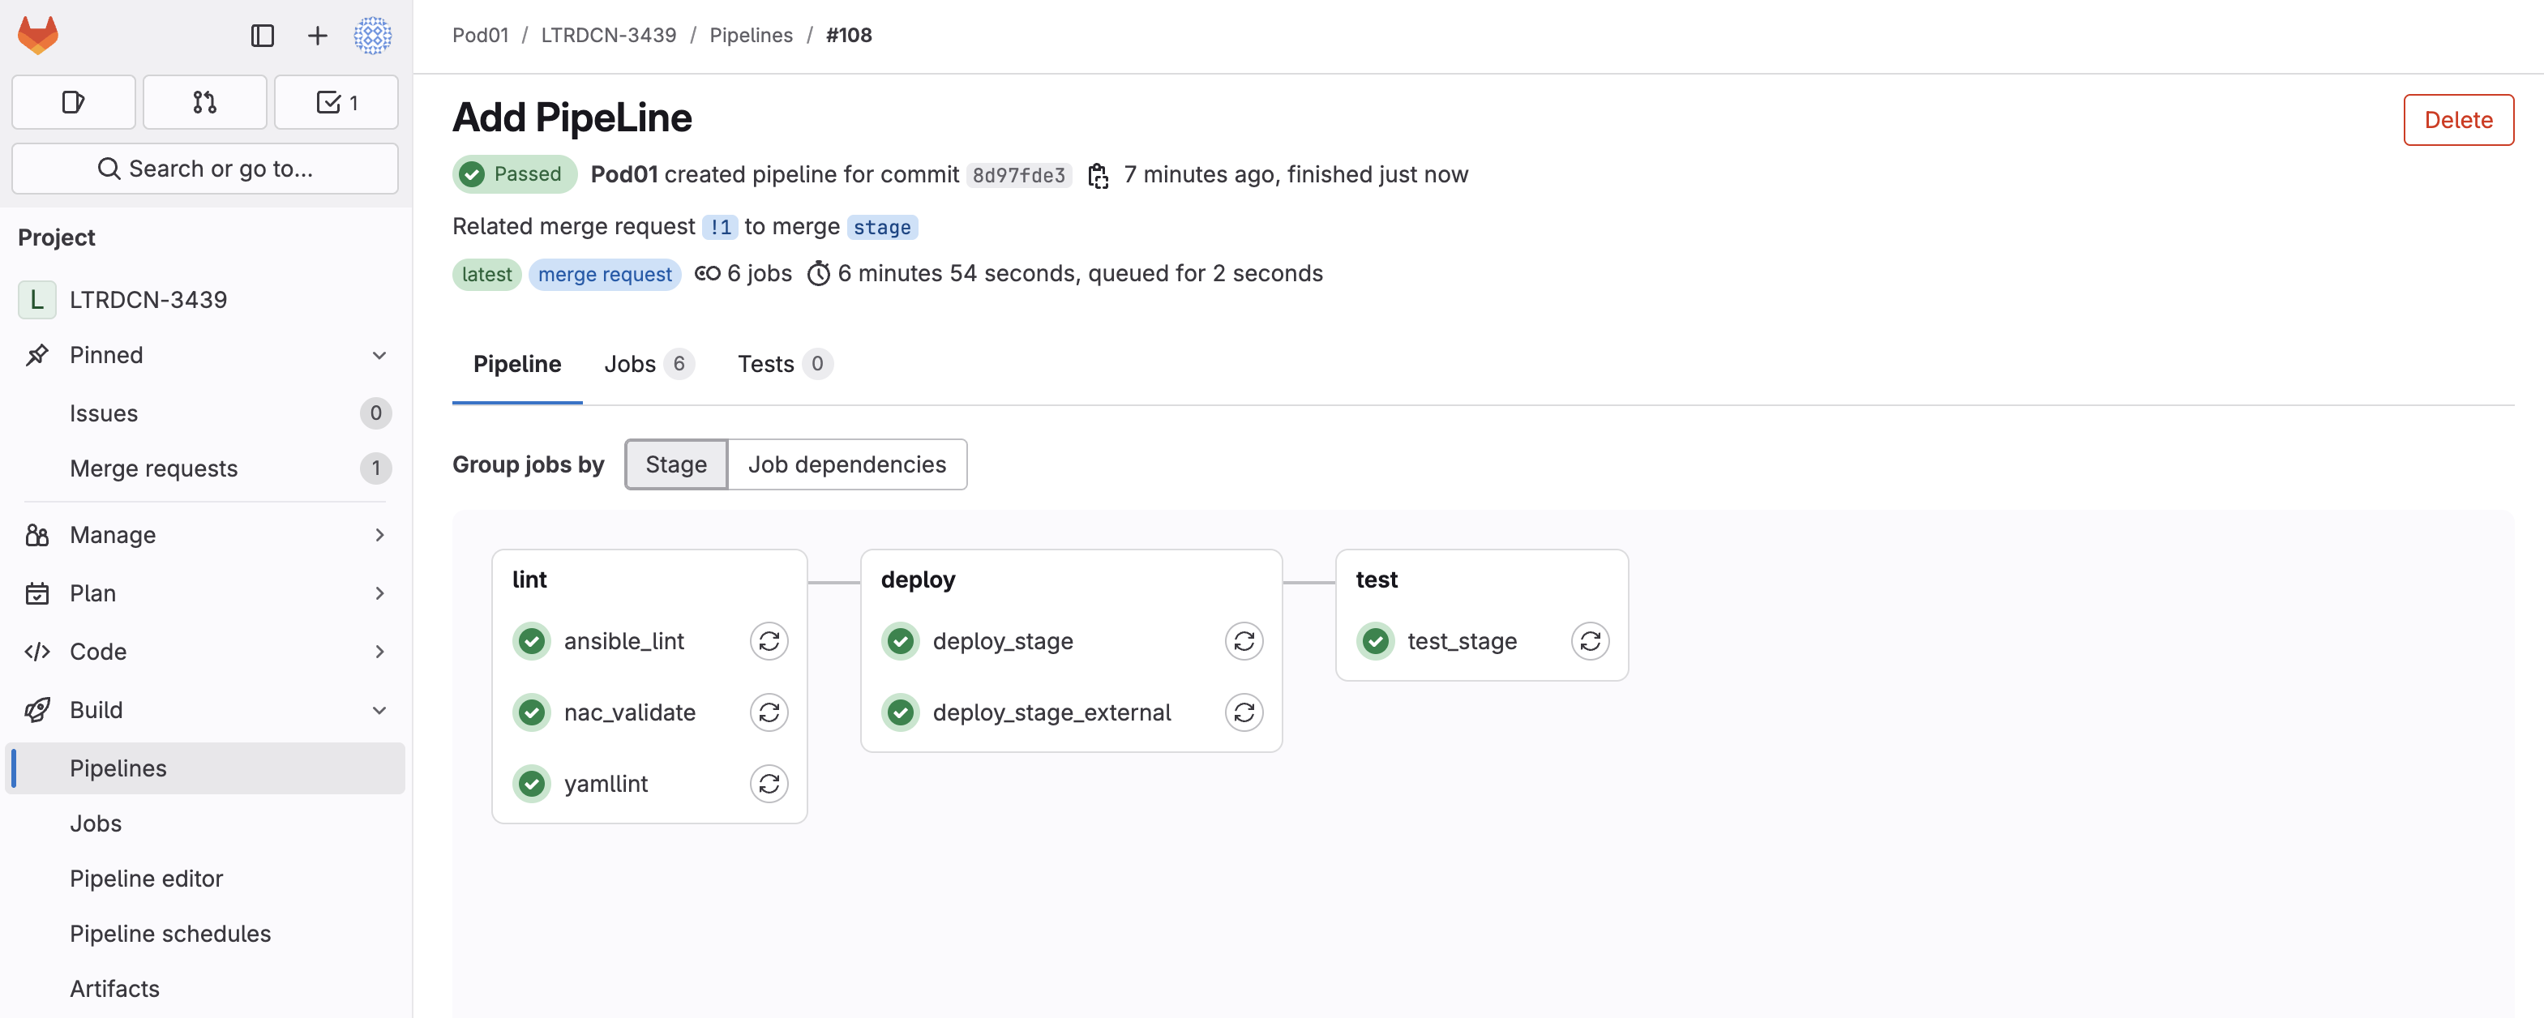The image size is (2544, 1018).
Task: Open Pipeline schedules in sidebar
Action: tap(205, 934)
